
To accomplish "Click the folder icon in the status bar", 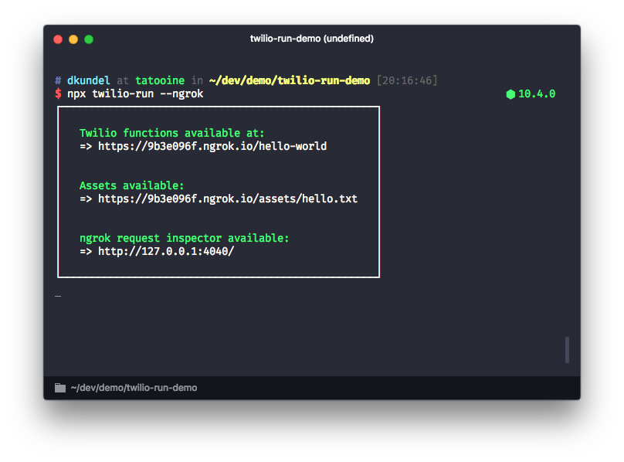I will pos(60,388).
